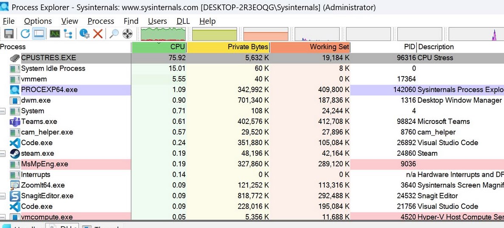This screenshot has width=504, height=228.
Task: Click the CPU Stress description text
Action: 435,58
